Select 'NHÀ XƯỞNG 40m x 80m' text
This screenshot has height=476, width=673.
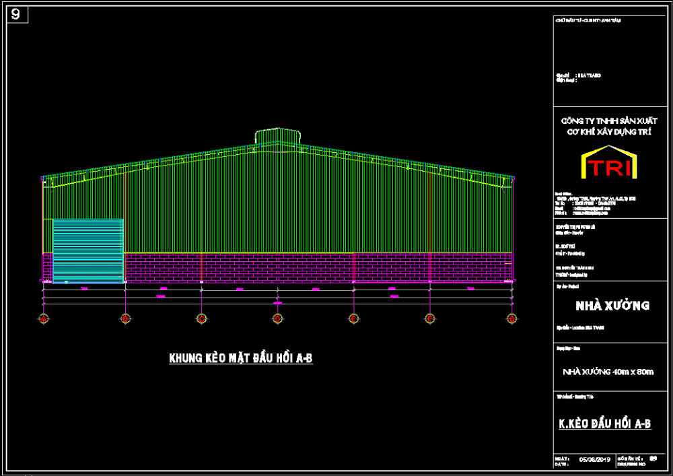(608, 372)
